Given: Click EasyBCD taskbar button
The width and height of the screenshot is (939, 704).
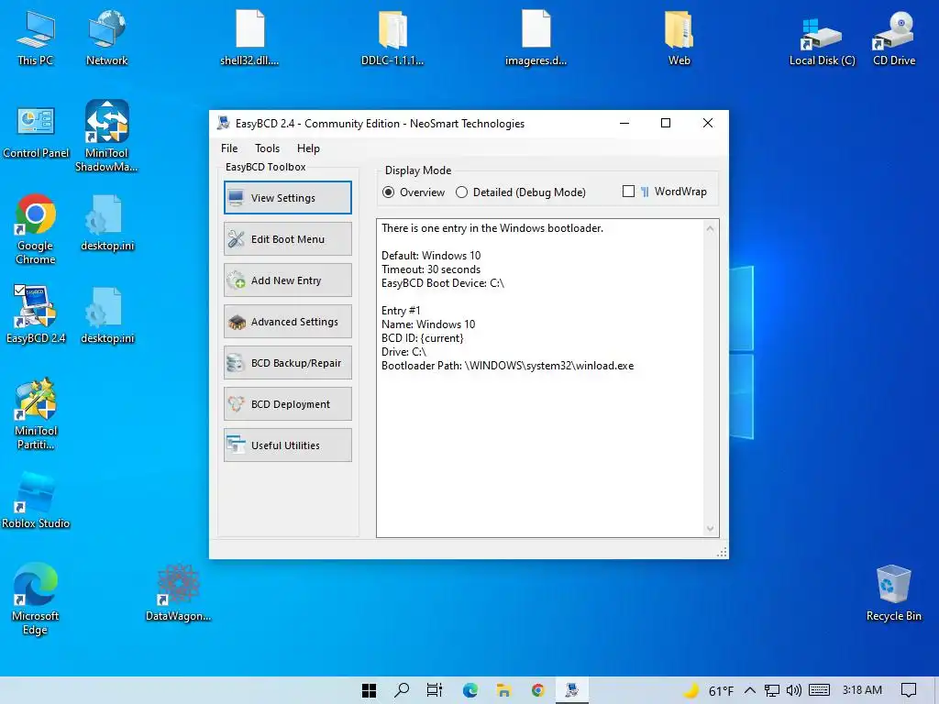Looking at the screenshot, I should point(572,690).
